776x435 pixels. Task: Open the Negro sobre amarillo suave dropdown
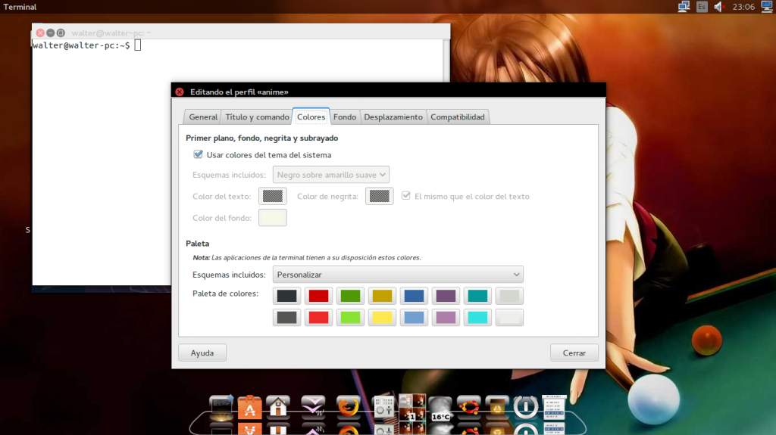pos(330,175)
